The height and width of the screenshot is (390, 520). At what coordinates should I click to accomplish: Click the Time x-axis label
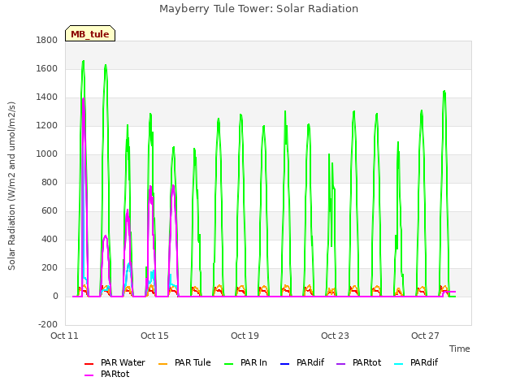click(x=460, y=349)
